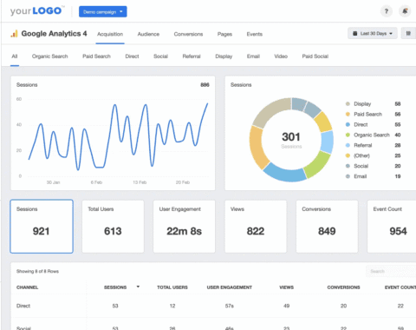Select the Conversions metric card
This screenshot has height=330, width=416.
pos(327,227)
